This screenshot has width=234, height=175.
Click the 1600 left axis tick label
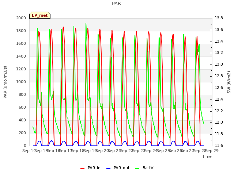point(21,44)
